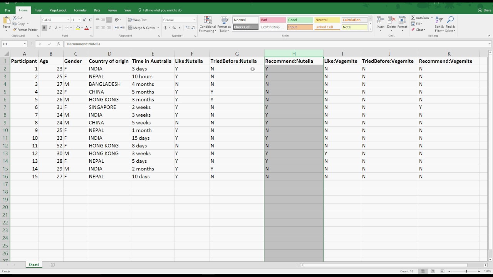
Task: Expand the Merge & Center dropdown arrow
Action: click(x=158, y=28)
